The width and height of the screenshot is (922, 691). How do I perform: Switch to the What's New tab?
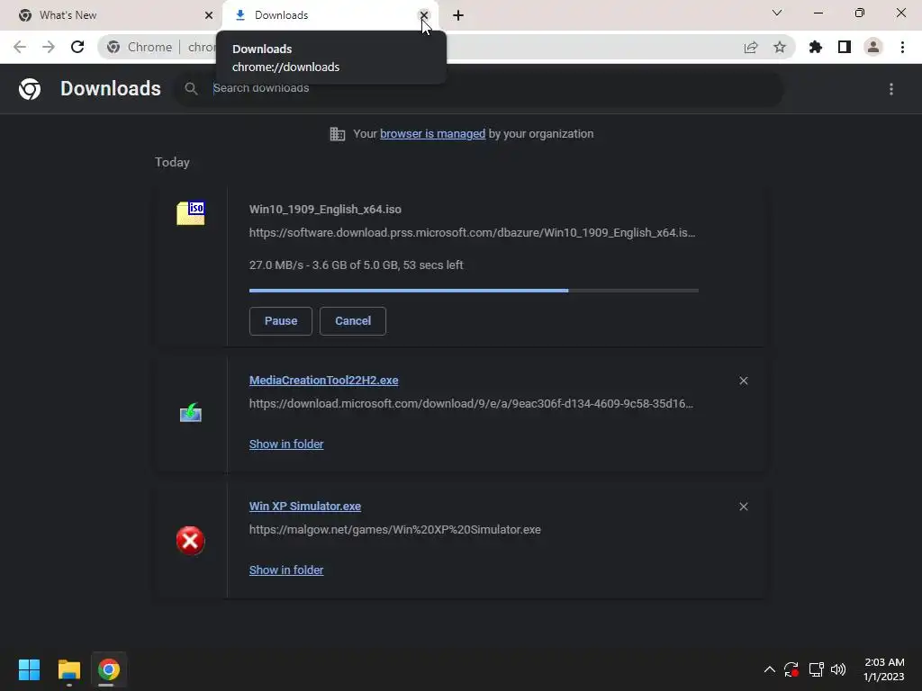114,15
